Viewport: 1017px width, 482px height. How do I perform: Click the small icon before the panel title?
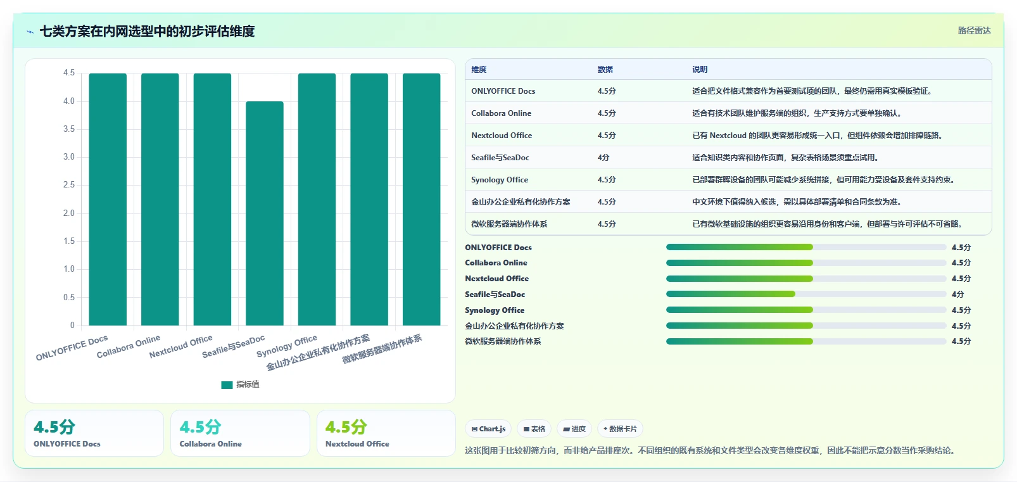click(30, 32)
